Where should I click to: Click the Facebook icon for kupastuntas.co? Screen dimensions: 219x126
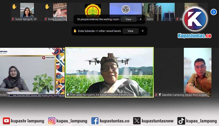[x=95, y=121]
